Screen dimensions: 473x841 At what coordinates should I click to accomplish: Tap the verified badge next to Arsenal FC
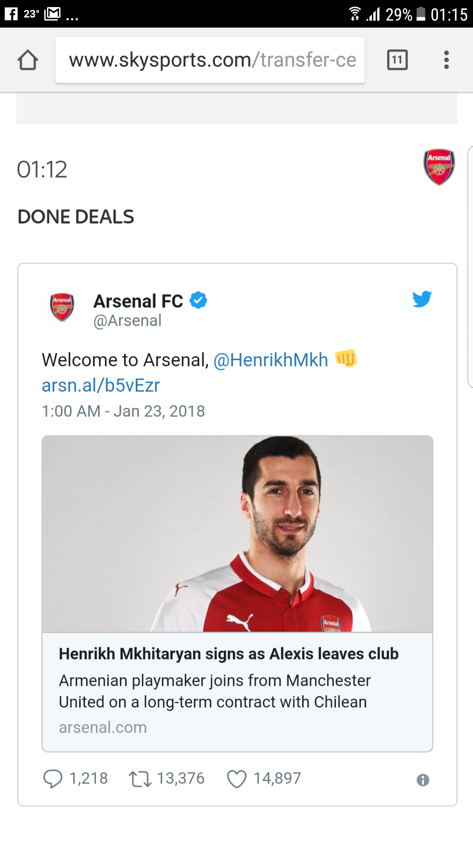coord(198,300)
